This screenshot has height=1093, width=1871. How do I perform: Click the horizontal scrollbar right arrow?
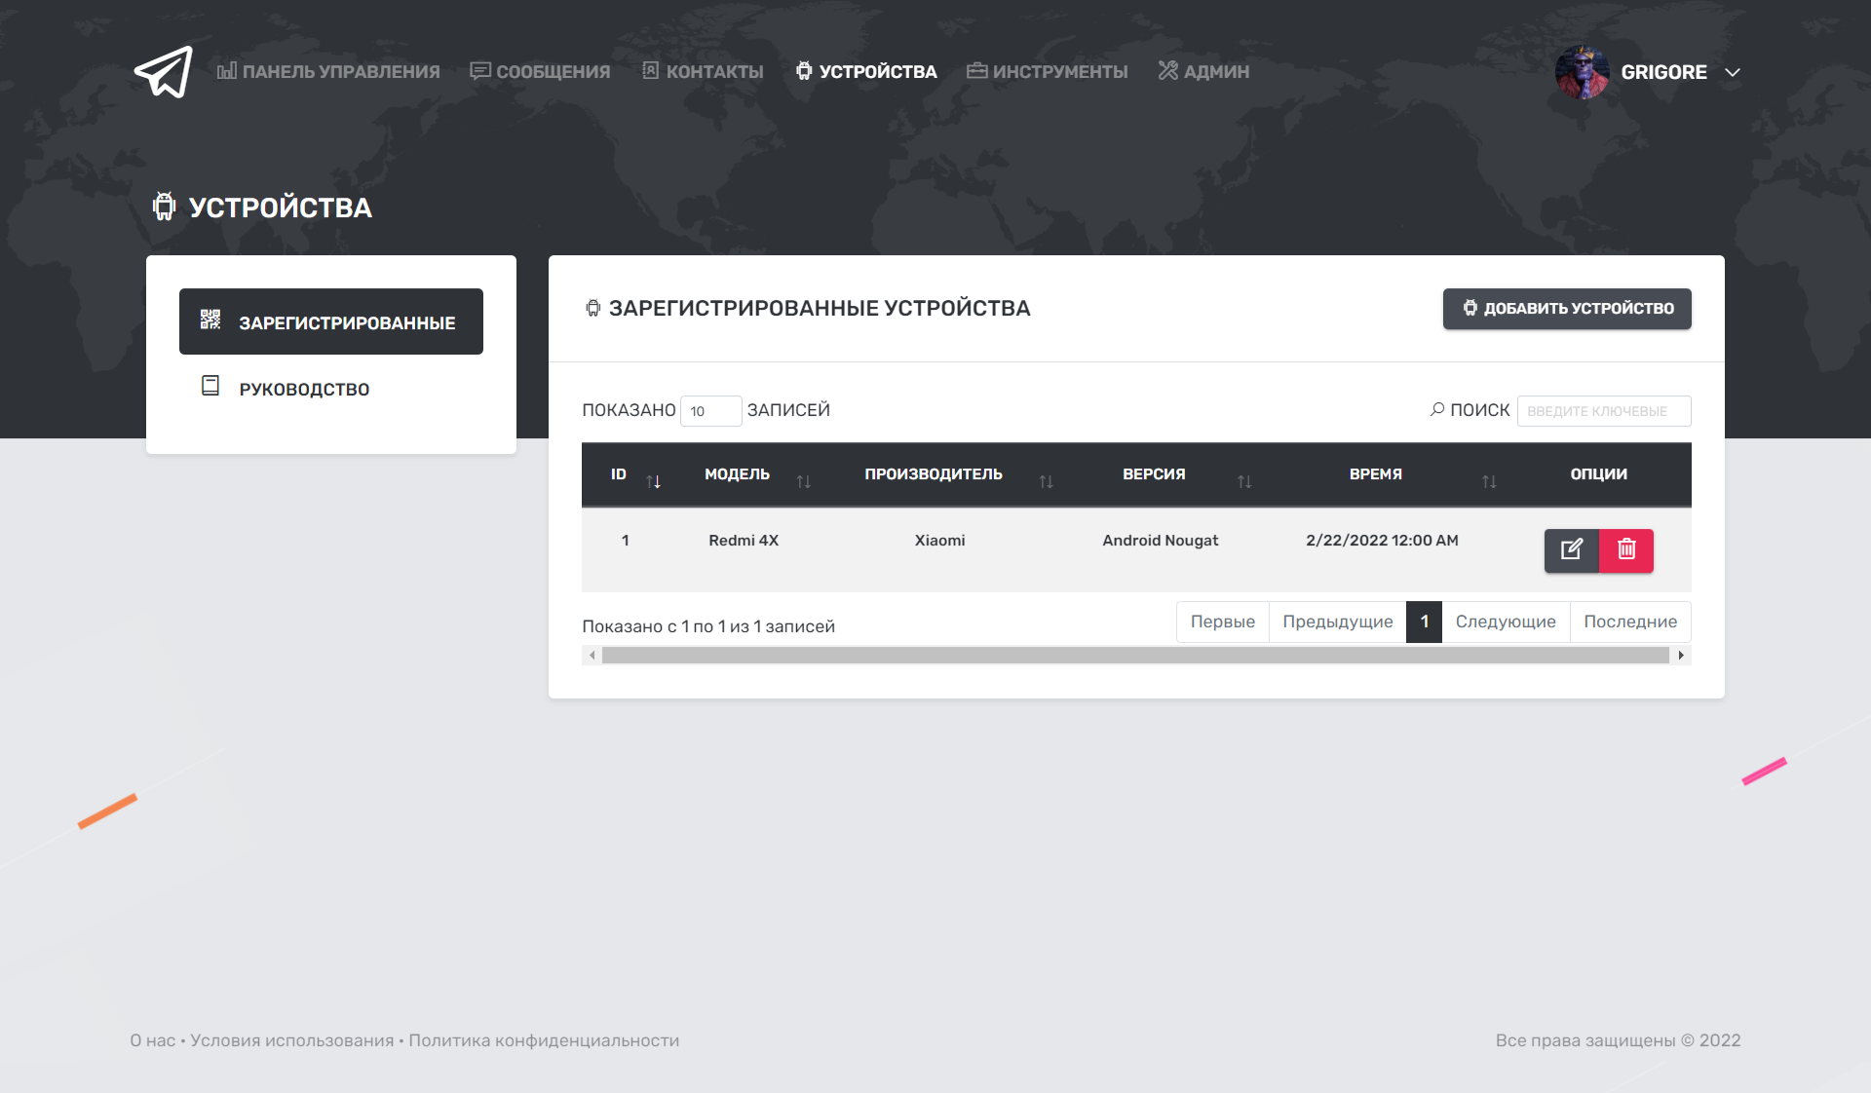1681,656
